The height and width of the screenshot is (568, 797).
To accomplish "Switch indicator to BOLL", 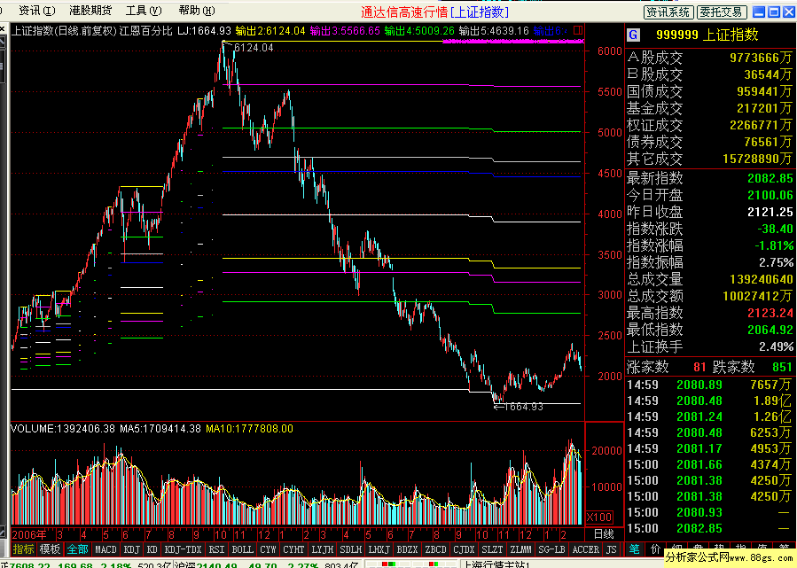I will click(x=242, y=549).
